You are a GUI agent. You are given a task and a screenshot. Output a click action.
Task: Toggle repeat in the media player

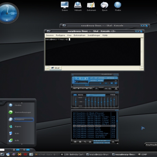tap(110, 89)
